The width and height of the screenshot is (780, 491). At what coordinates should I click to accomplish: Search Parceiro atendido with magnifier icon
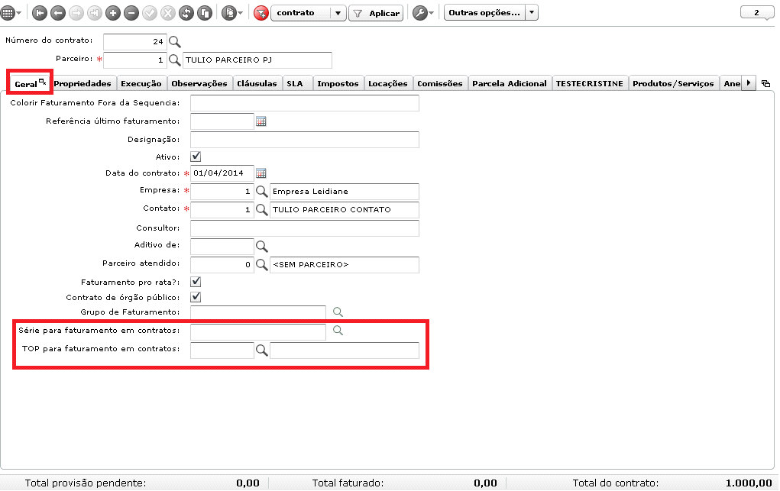(262, 265)
